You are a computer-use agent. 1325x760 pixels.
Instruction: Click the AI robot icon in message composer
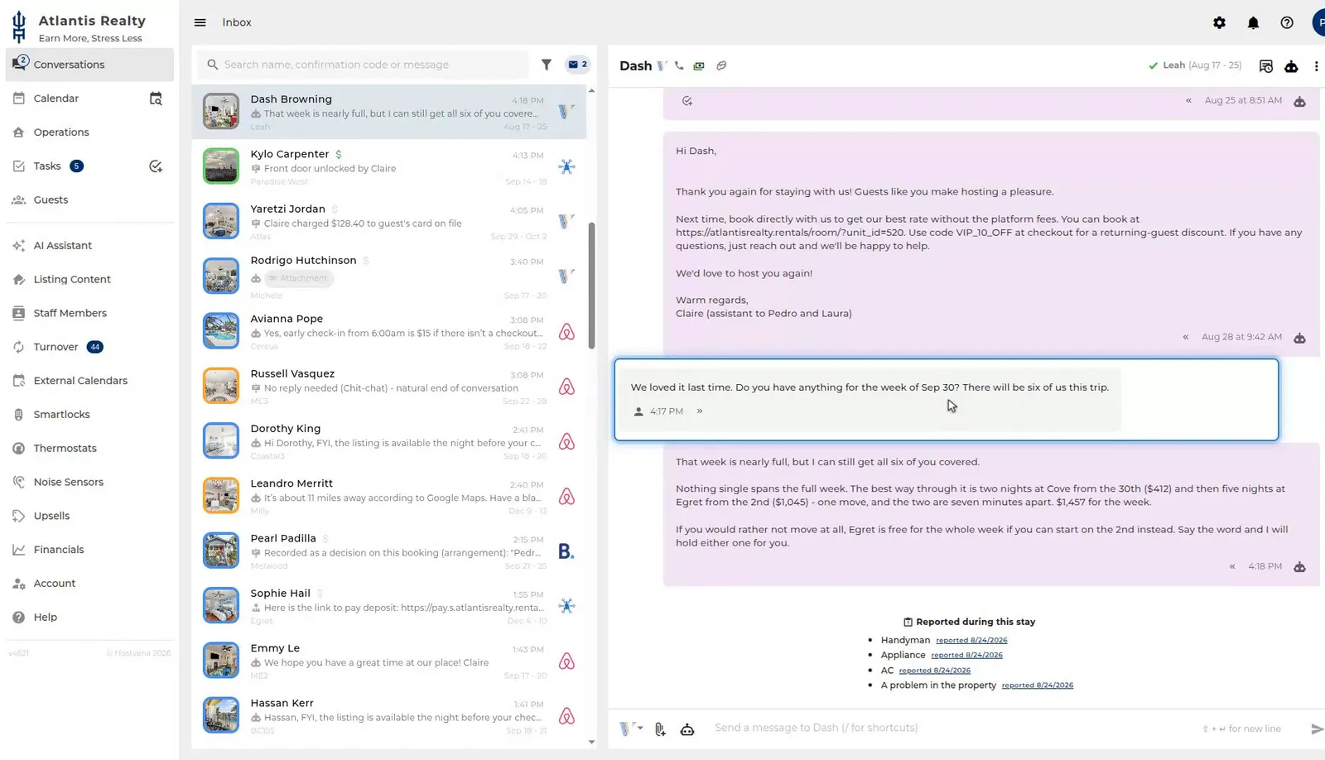tap(687, 729)
